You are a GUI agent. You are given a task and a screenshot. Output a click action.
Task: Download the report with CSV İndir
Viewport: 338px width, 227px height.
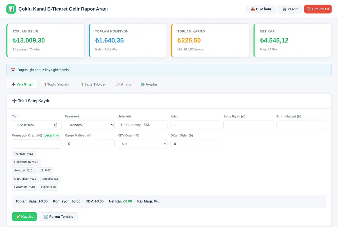click(x=261, y=9)
